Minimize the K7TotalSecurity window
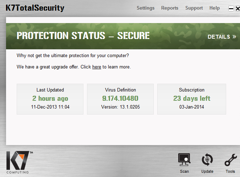Image resolution: width=240 pixels, height=177 pixels. [231, 9]
